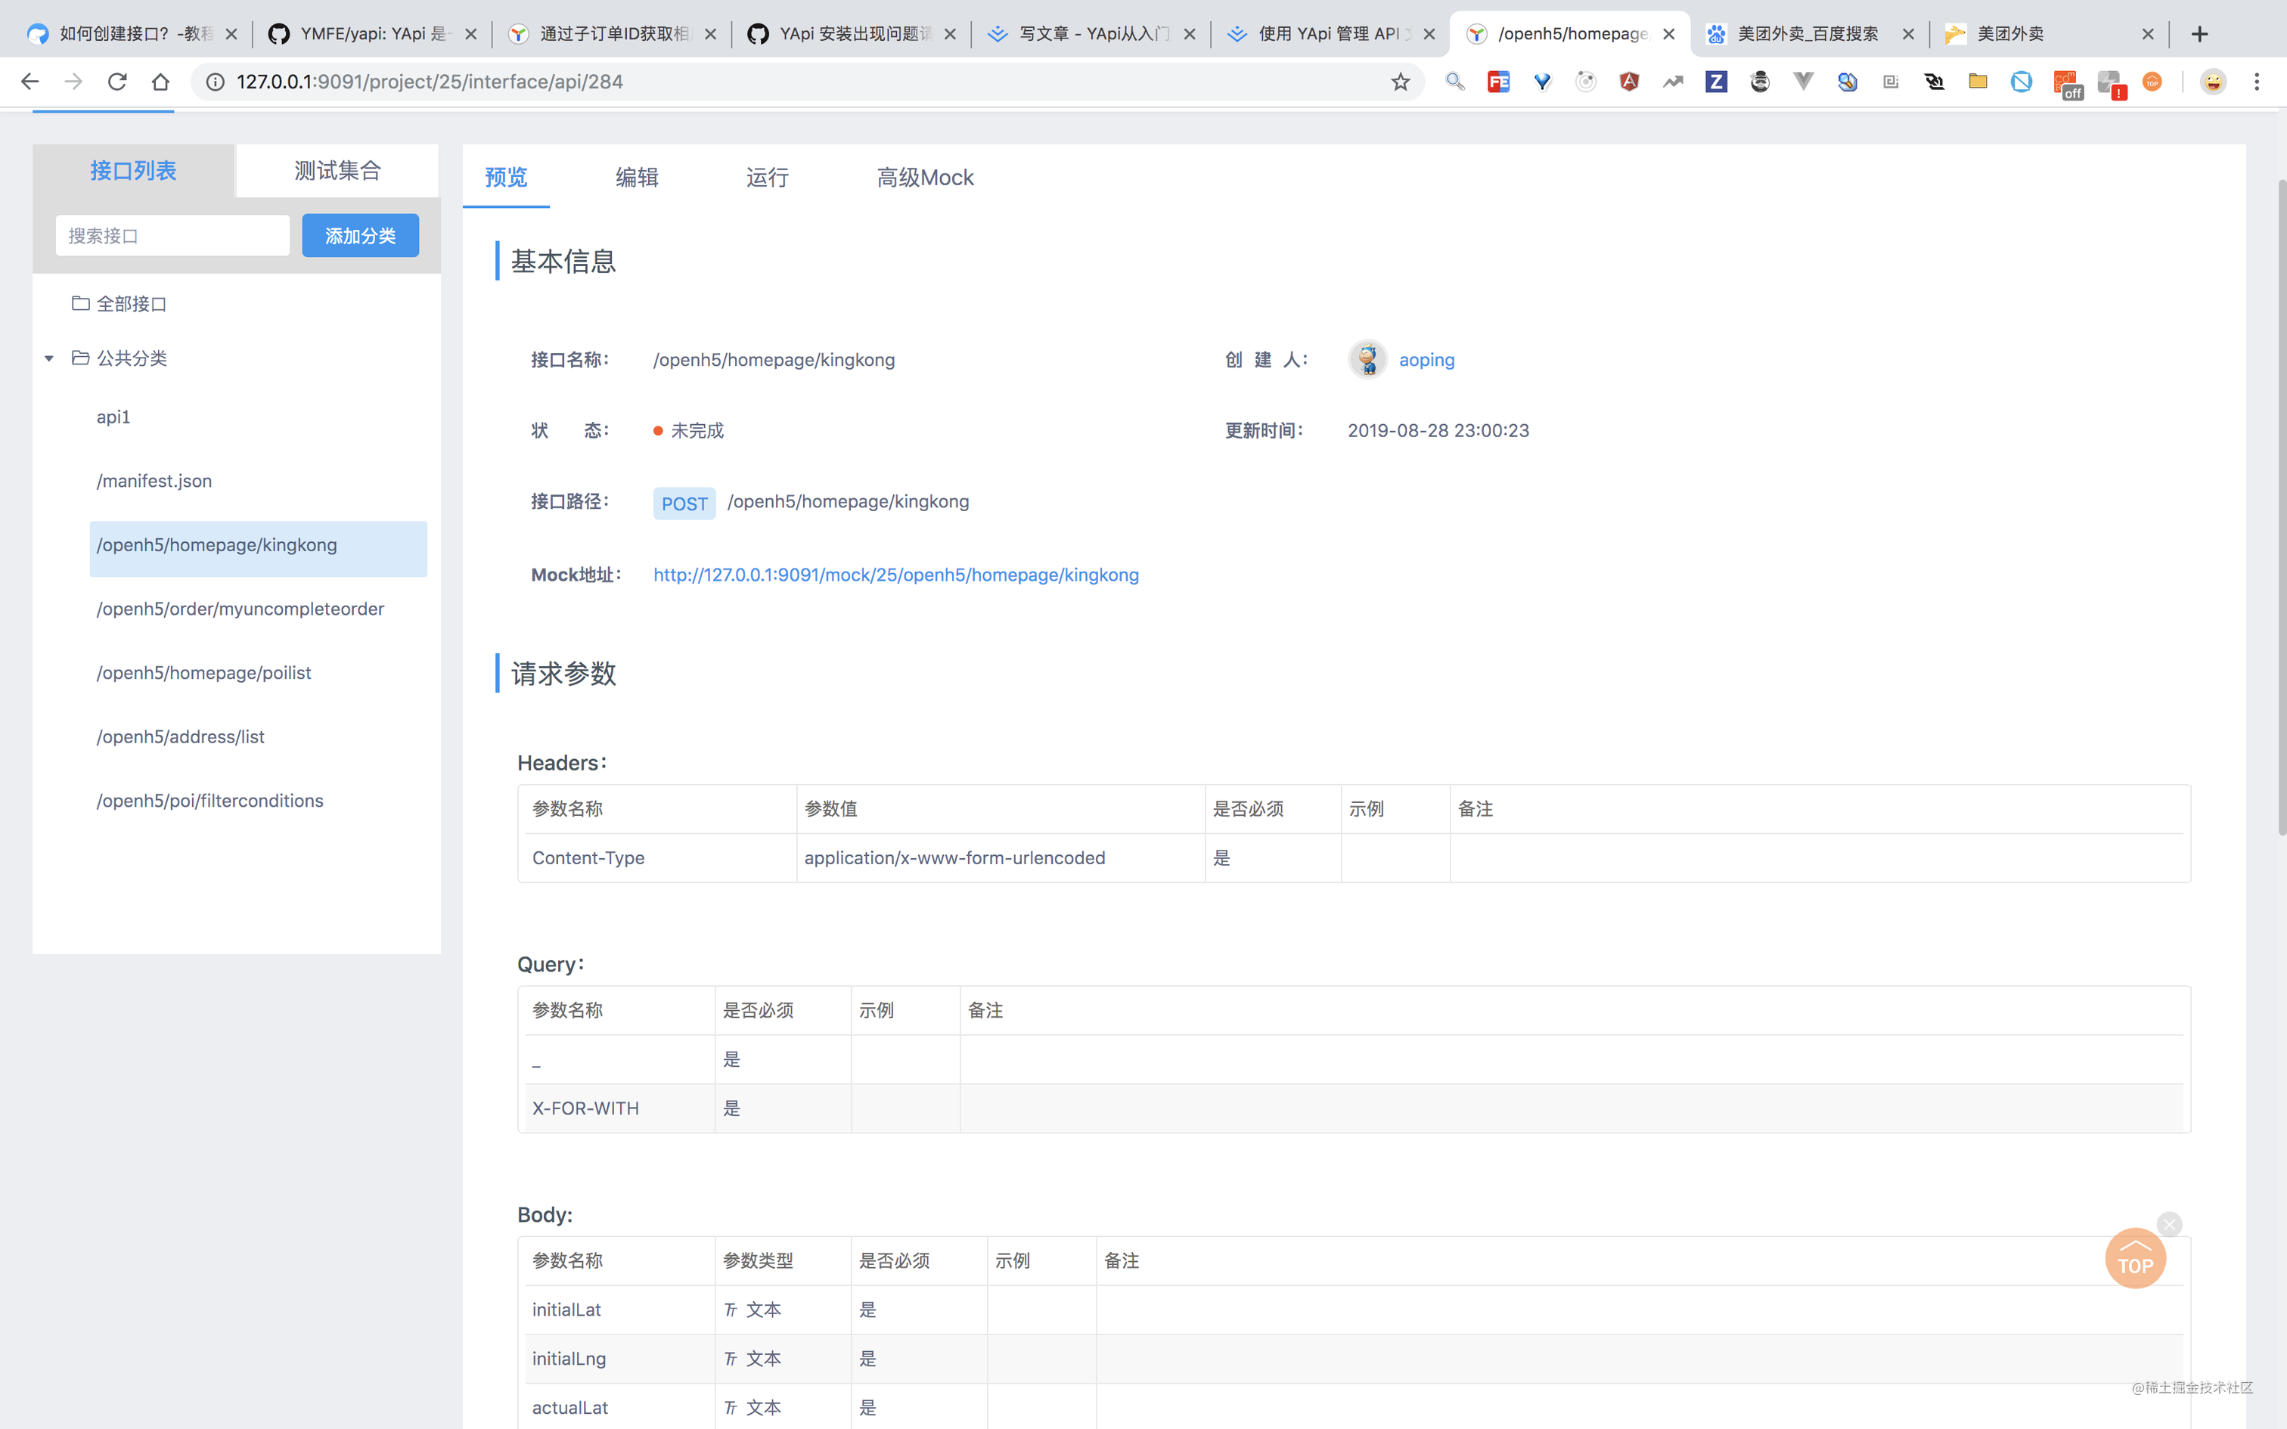Open /openh5/poi/filterconditions interface
This screenshot has height=1429, width=2287.
click(209, 801)
